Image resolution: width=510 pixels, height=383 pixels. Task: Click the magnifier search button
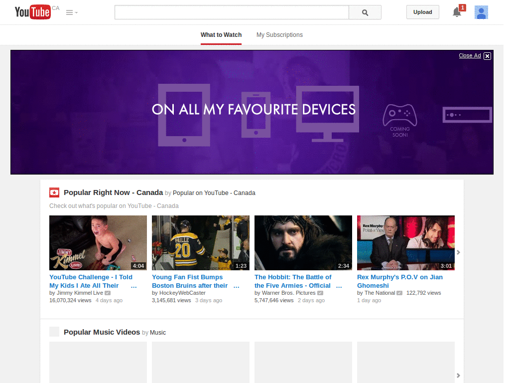click(365, 12)
